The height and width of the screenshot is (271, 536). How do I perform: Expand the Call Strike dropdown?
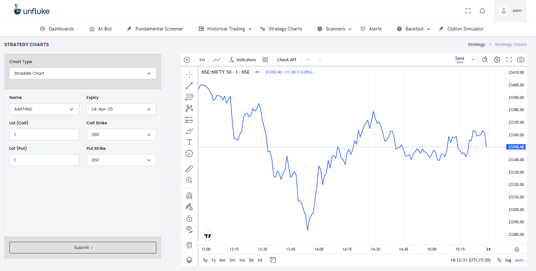point(121,134)
